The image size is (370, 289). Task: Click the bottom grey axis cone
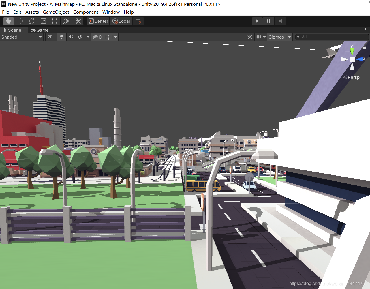(x=352, y=66)
